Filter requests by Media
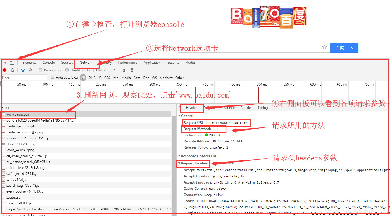This screenshot has height=216, width=390. (126, 78)
